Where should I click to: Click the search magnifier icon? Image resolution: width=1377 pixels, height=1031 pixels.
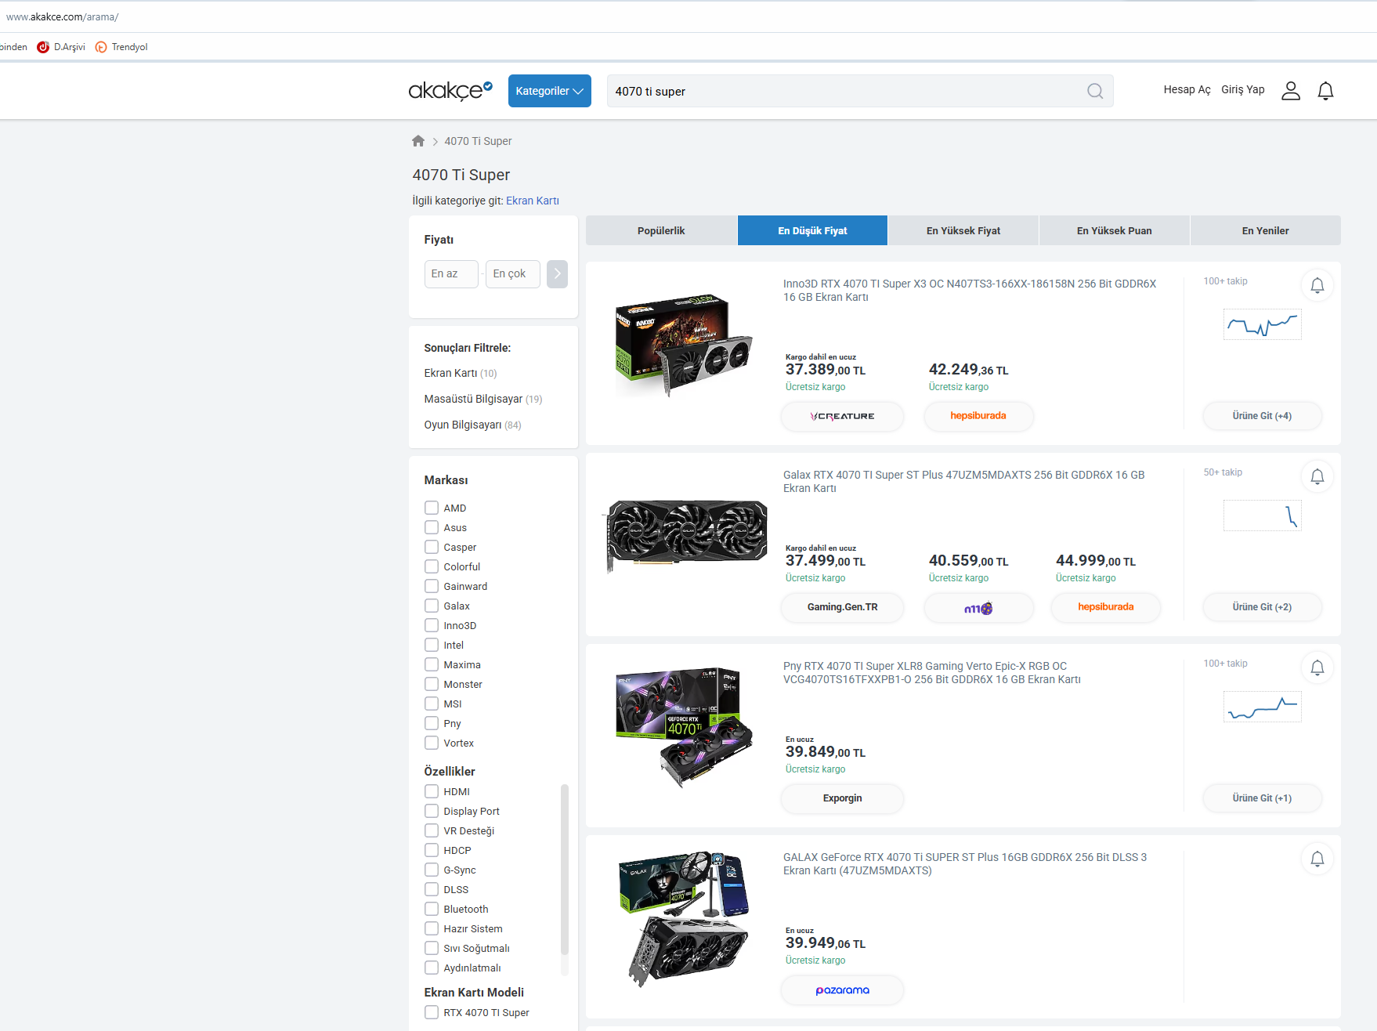pos(1095,91)
